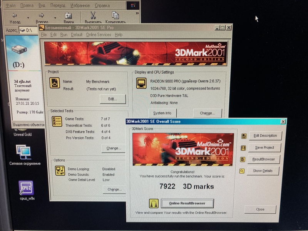308x231 pixels.
Task: Open the Default menu in 3DMark
Action: [77, 35]
